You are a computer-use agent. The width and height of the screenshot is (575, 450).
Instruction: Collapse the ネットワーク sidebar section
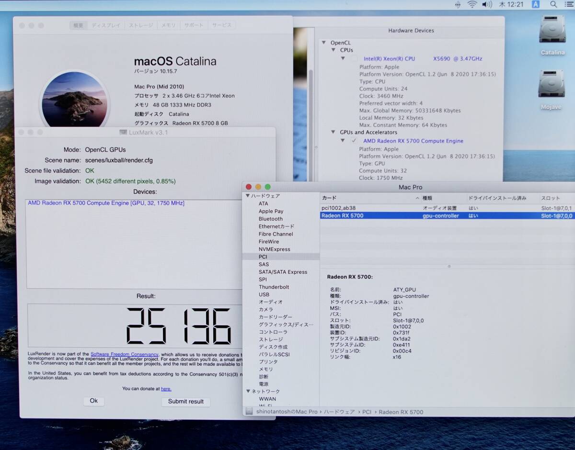pyautogui.click(x=248, y=391)
